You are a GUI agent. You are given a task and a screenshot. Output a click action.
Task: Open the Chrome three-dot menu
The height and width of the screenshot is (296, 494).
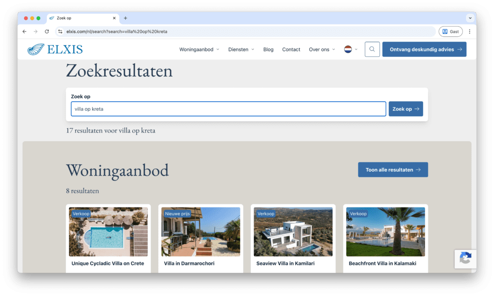pos(469,31)
